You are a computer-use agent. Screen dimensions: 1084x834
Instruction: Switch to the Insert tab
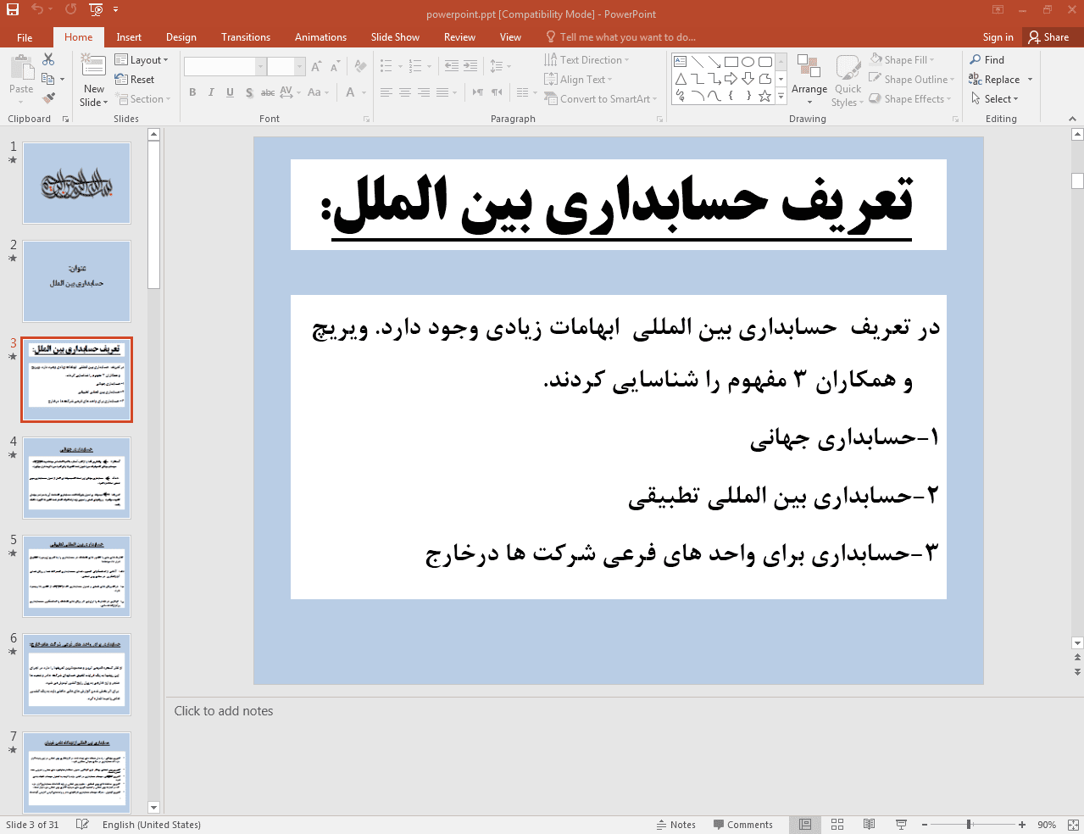pos(129,37)
